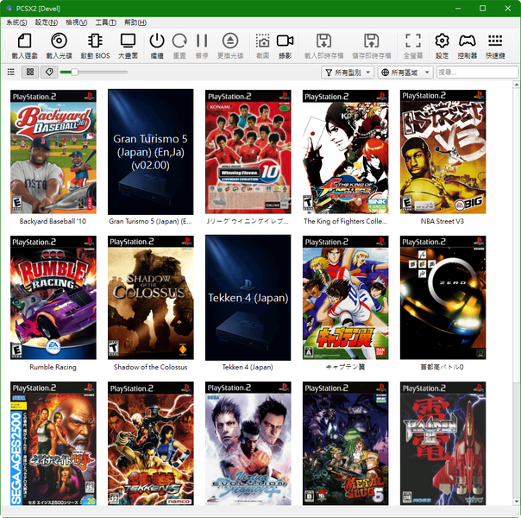Image resolution: width=521 pixels, height=518 pixels.
Task: Open the 檢視(V) menu
Action: coord(77,22)
